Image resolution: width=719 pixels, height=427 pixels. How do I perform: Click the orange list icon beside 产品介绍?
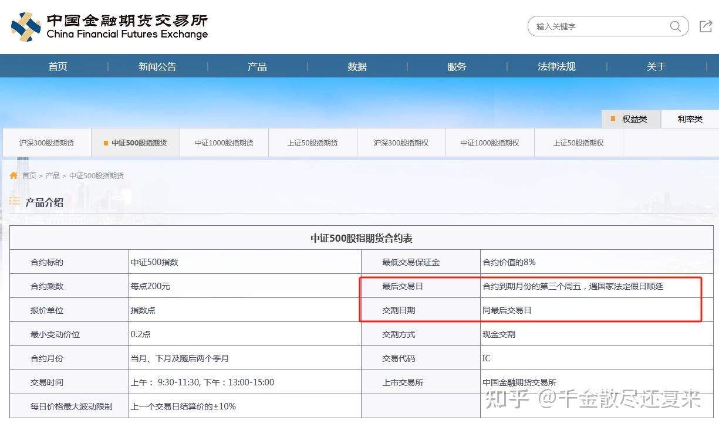pos(13,201)
